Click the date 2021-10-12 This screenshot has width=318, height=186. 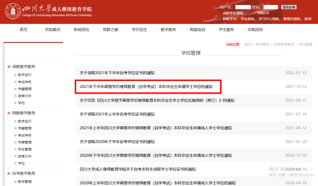tap(296, 87)
